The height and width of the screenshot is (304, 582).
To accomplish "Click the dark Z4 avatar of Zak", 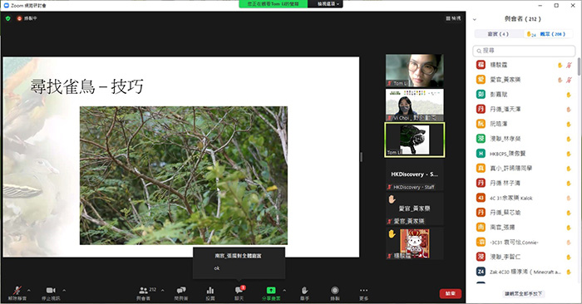I will pyautogui.click(x=481, y=272).
